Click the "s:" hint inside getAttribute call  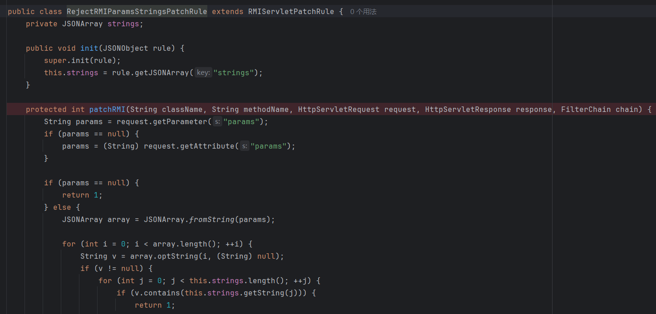(x=245, y=146)
